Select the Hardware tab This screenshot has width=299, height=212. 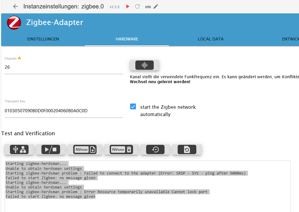pos(127,39)
